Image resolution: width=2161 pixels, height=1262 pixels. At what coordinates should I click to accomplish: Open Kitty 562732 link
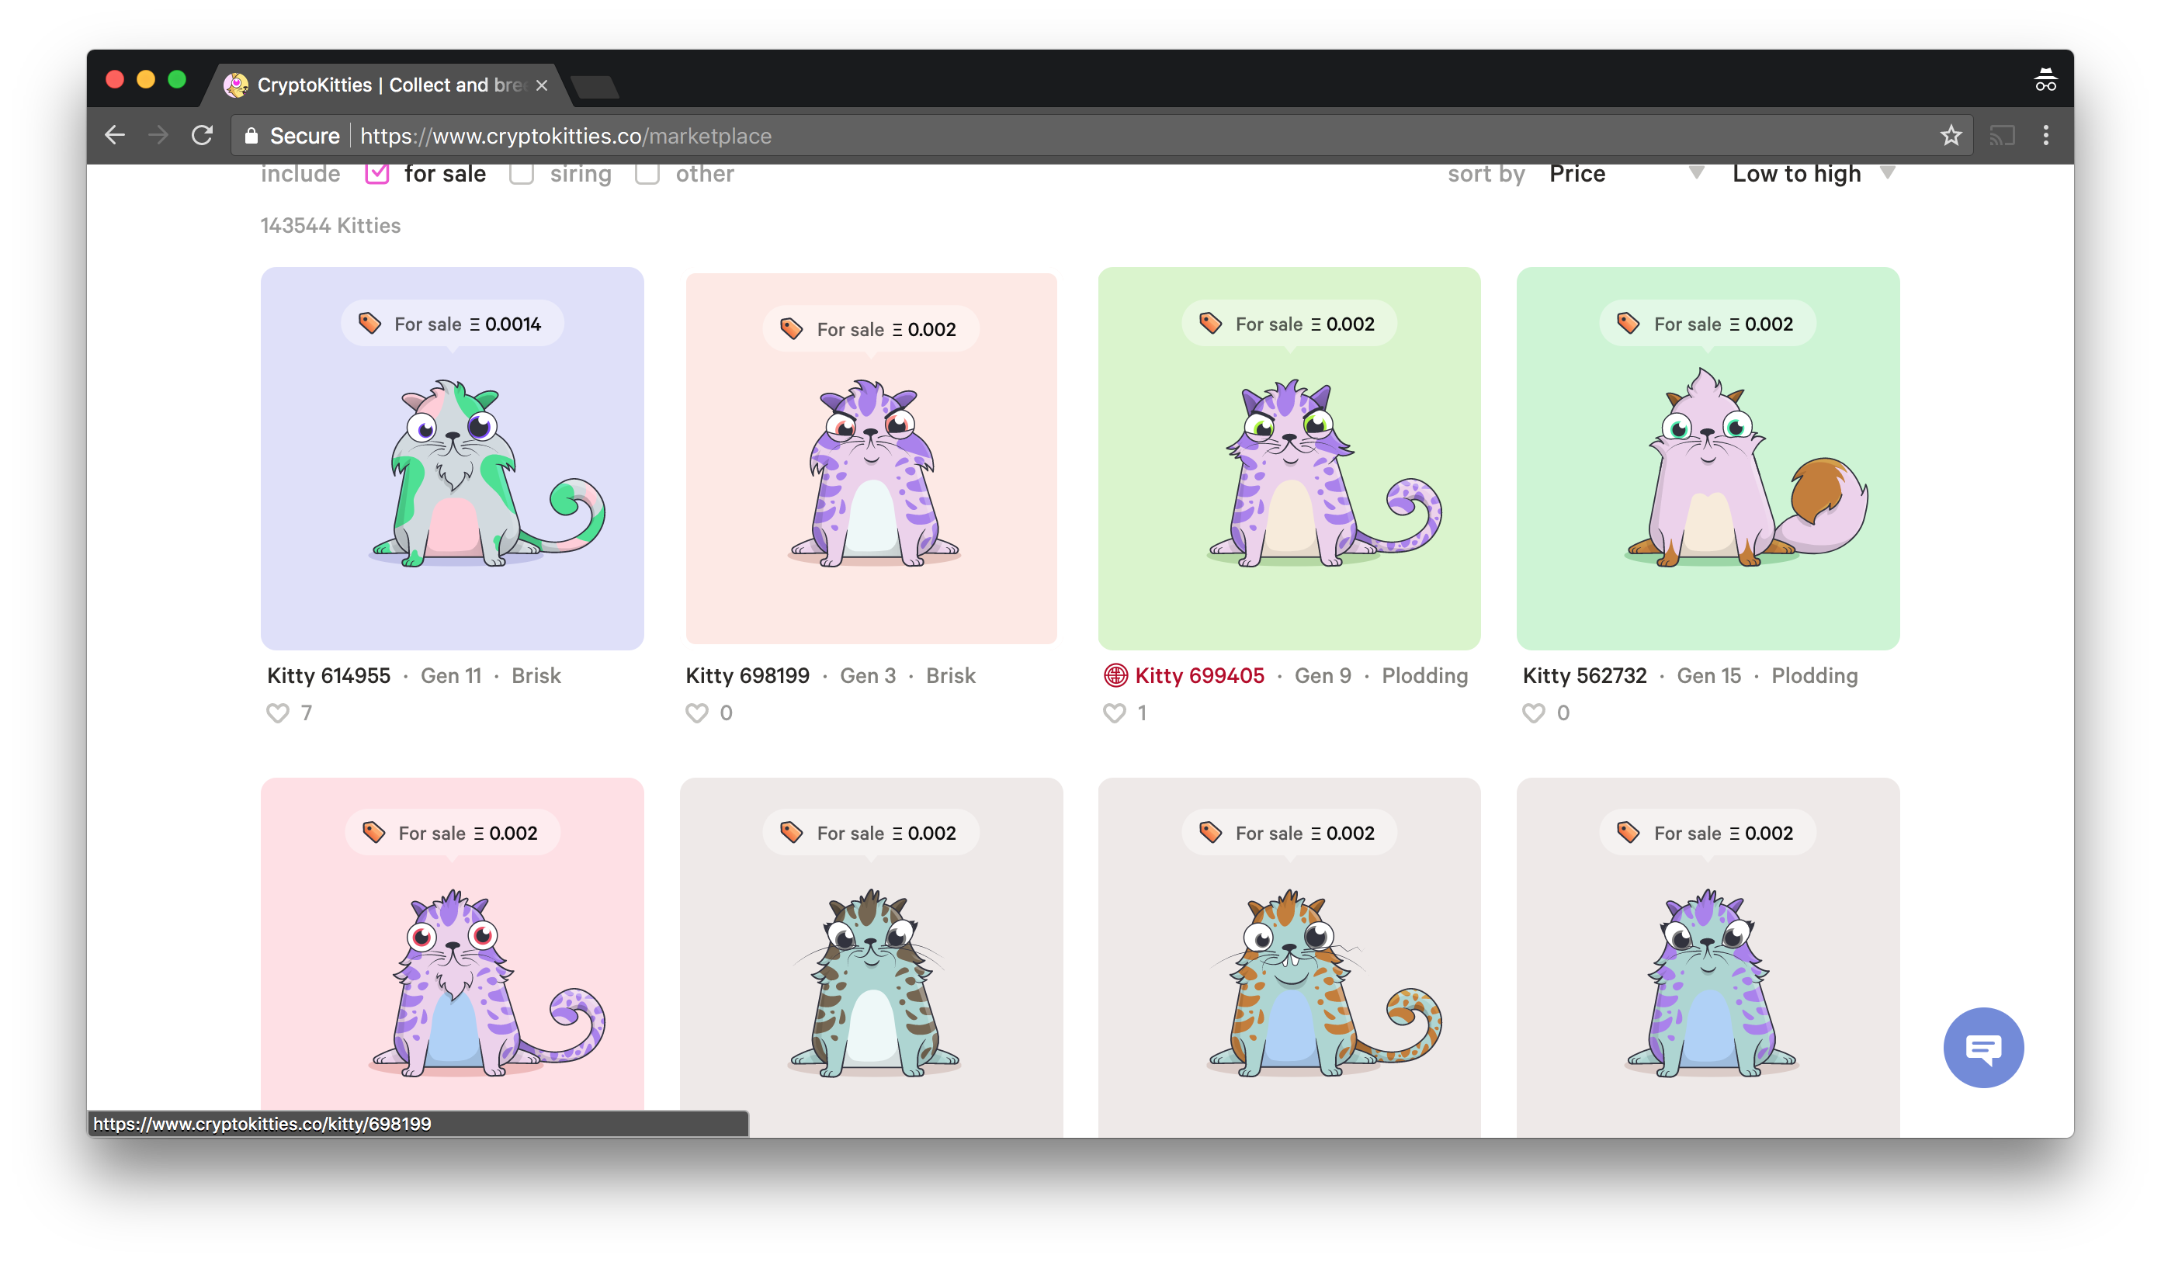pyautogui.click(x=1585, y=675)
